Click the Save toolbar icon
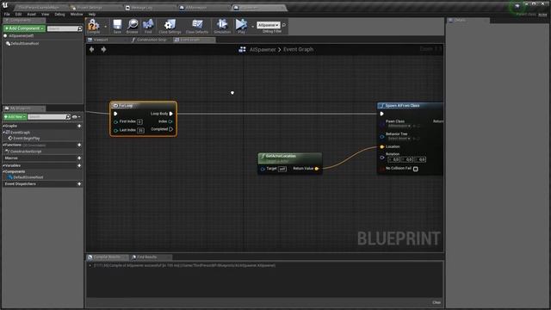 pos(117,25)
